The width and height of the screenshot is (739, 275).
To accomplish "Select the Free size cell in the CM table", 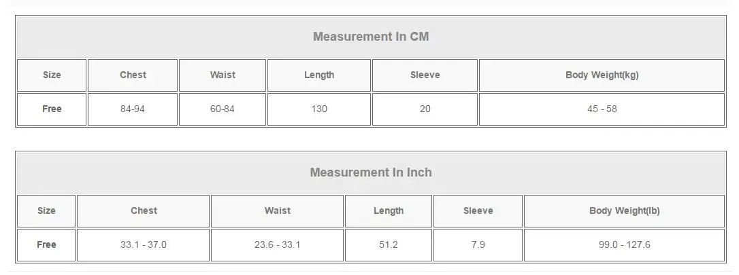I will pos(52,109).
